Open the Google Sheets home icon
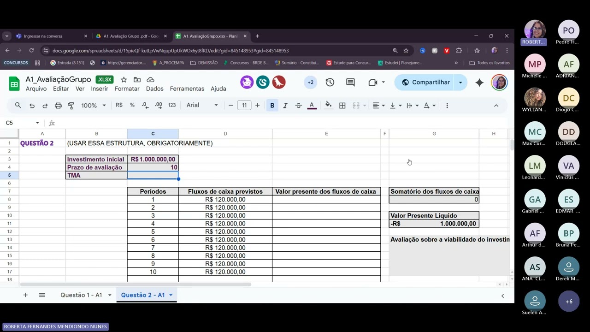Viewport: 590px width, 332px height. tap(14, 83)
